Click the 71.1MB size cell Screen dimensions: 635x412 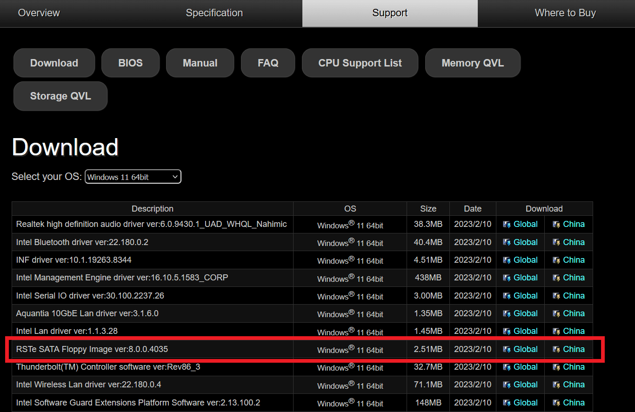coord(428,385)
